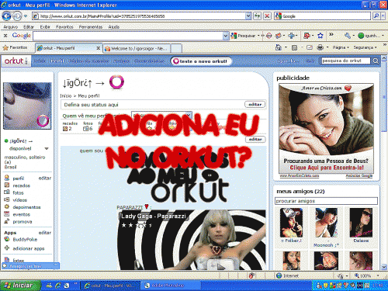The width and height of the screenshot is (388, 291).
Task: Open the Segurança menu dropdown
Action: (365, 47)
